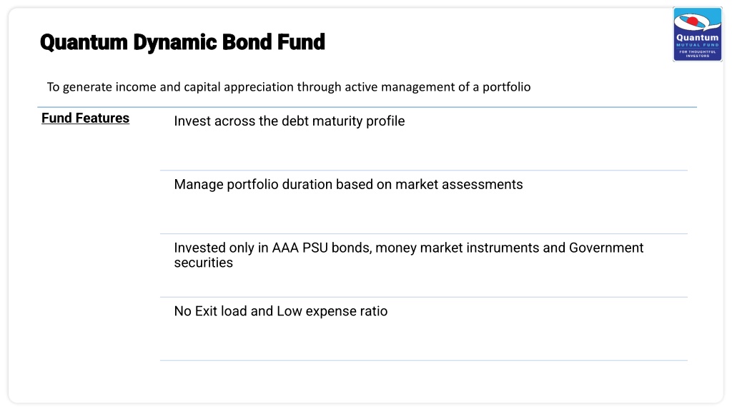Image resolution: width=732 pixels, height=411 pixels.
Task: Select the bottom divider under the expense ratio row
Action: tap(424, 360)
